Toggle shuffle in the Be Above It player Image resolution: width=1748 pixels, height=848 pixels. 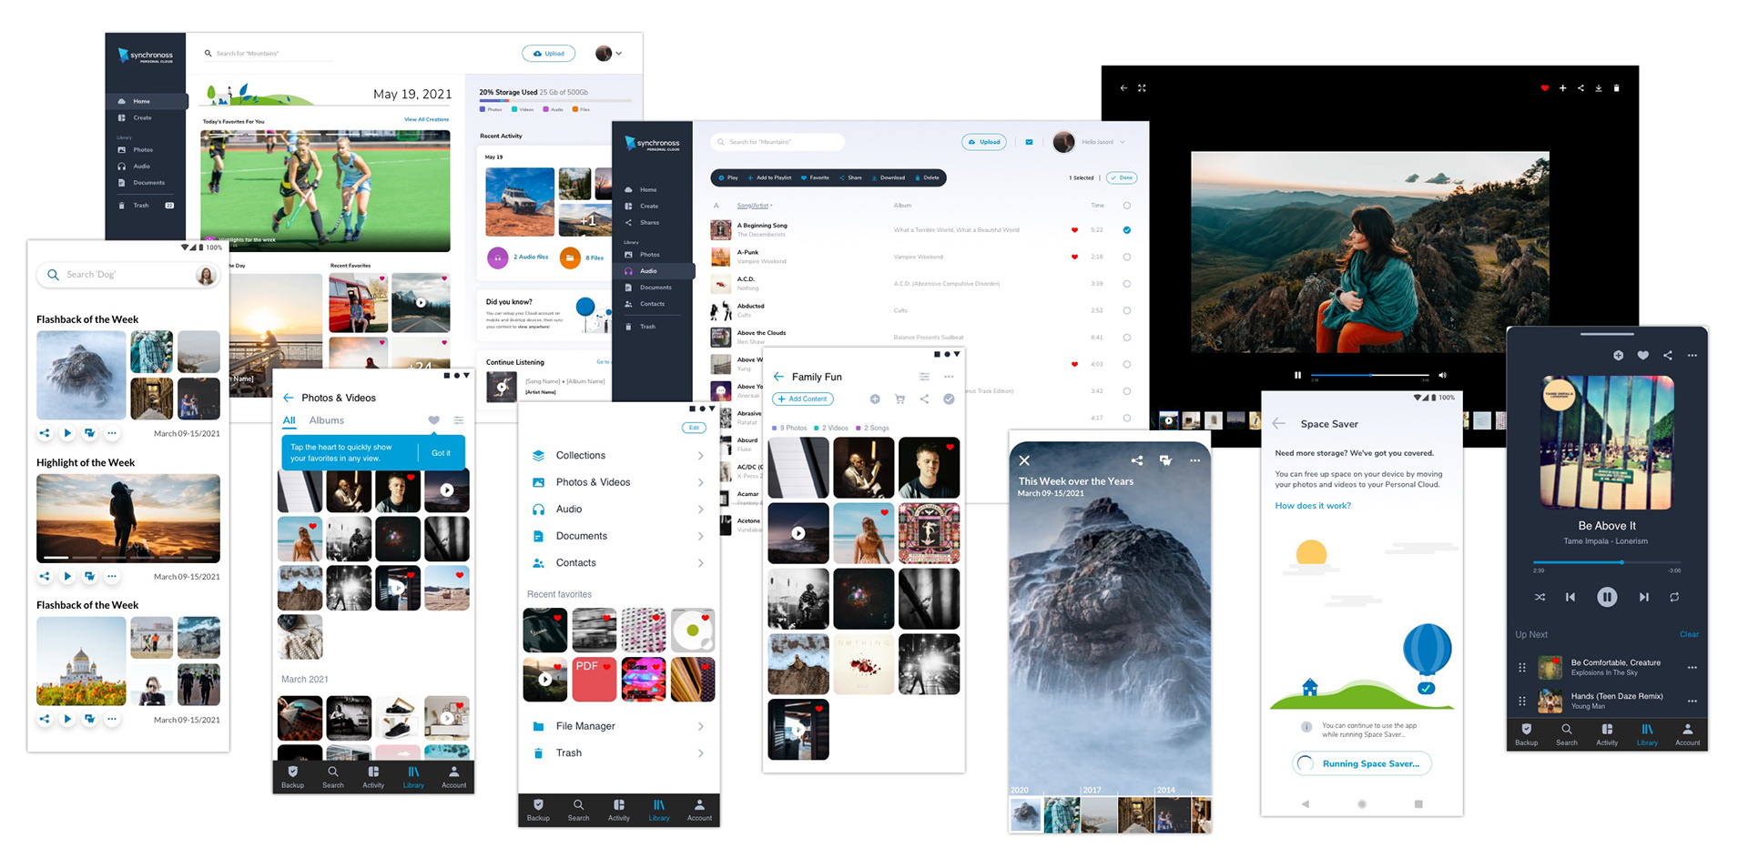[1540, 597]
